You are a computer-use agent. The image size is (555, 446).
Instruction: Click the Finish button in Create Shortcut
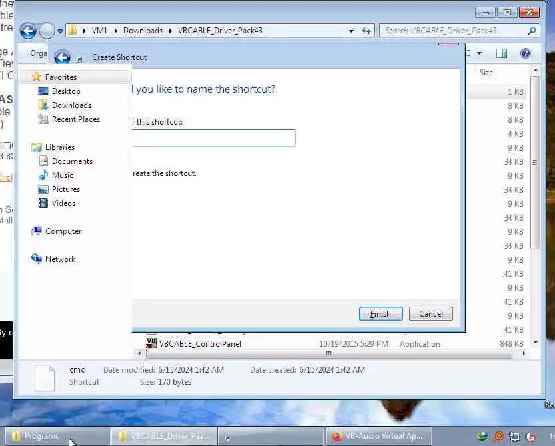click(380, 314)
